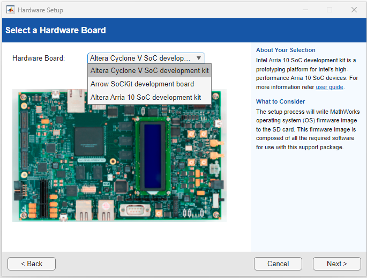The width and height of the screenshot is (367, 278).
Task: Close the Hardware Setup window
Action: pyautogui.click(x=354, y=10)
